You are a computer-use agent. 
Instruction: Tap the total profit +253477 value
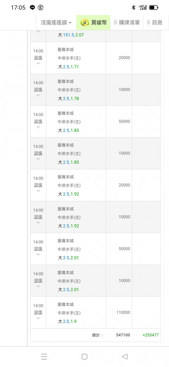click(151, 335)
